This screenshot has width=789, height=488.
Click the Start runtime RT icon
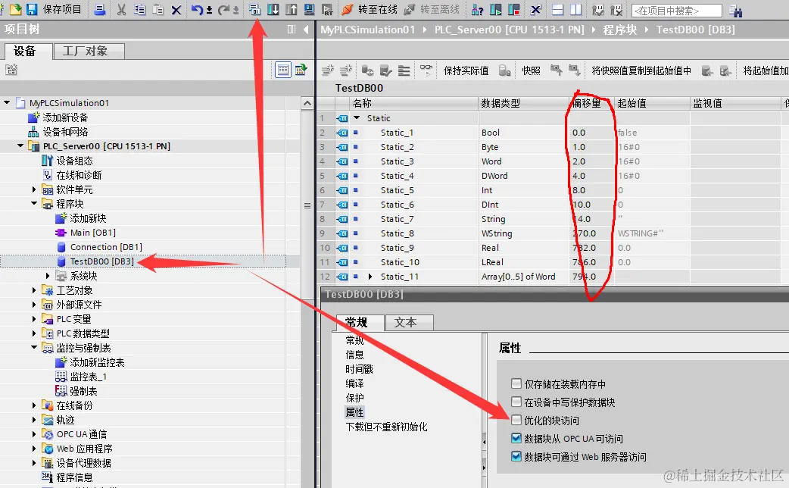pyautogui.click(x=327, y=9)
